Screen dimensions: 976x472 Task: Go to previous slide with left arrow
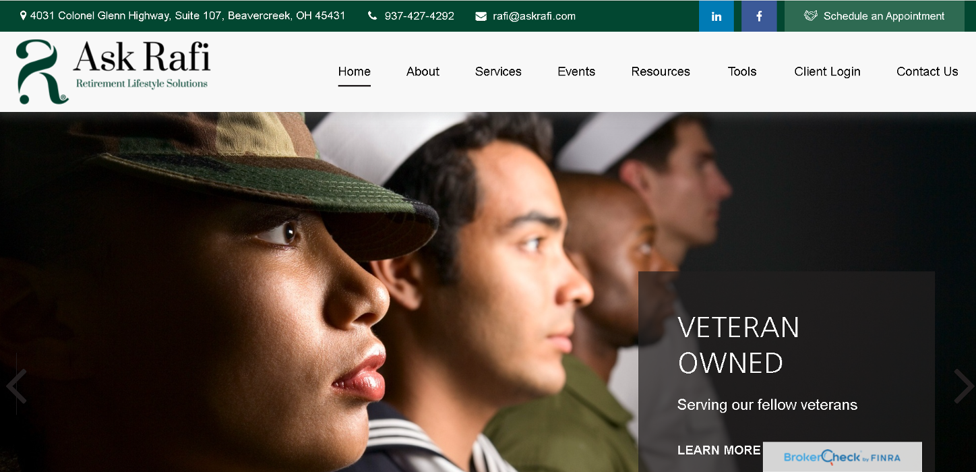(16, 386)
